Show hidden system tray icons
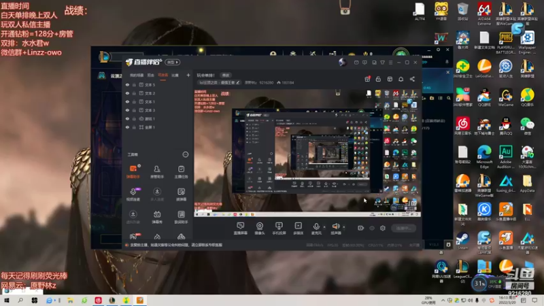This screenshot has width=544, height=306. [443, 301]
